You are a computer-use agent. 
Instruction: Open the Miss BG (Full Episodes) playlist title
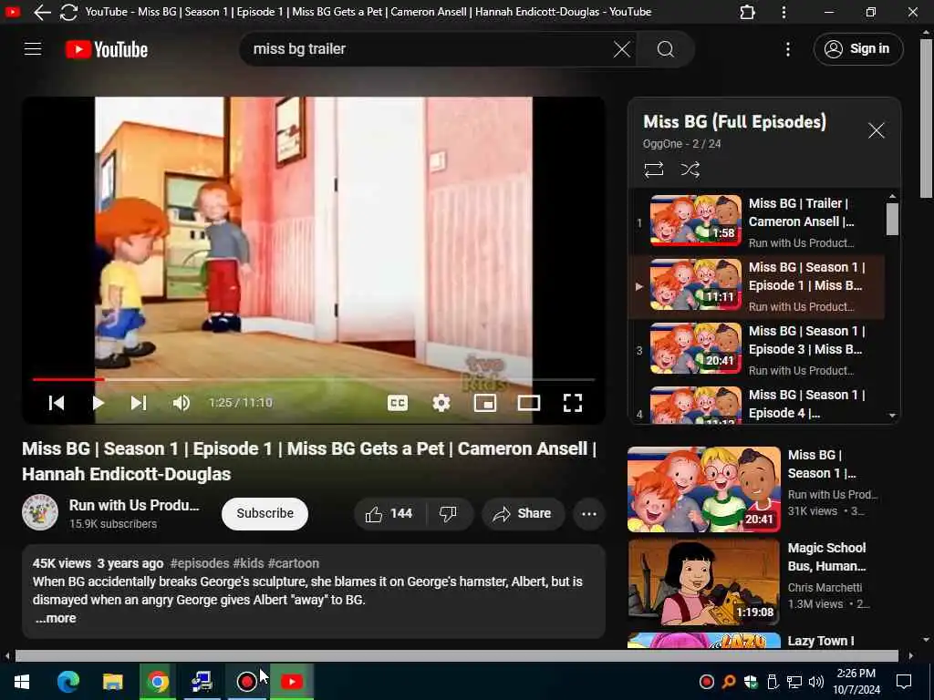pyautogui.click(x=734, y=121)
